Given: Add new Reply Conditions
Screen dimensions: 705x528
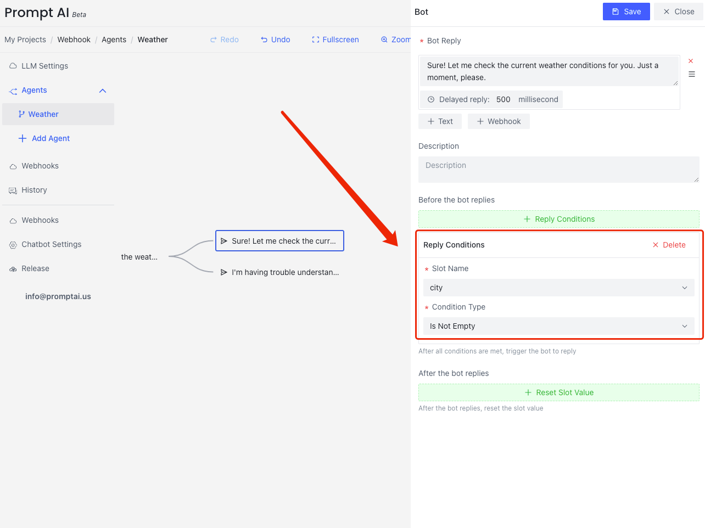Looking at the screenshot, I should pyautogui.click(x=559, y=219).
